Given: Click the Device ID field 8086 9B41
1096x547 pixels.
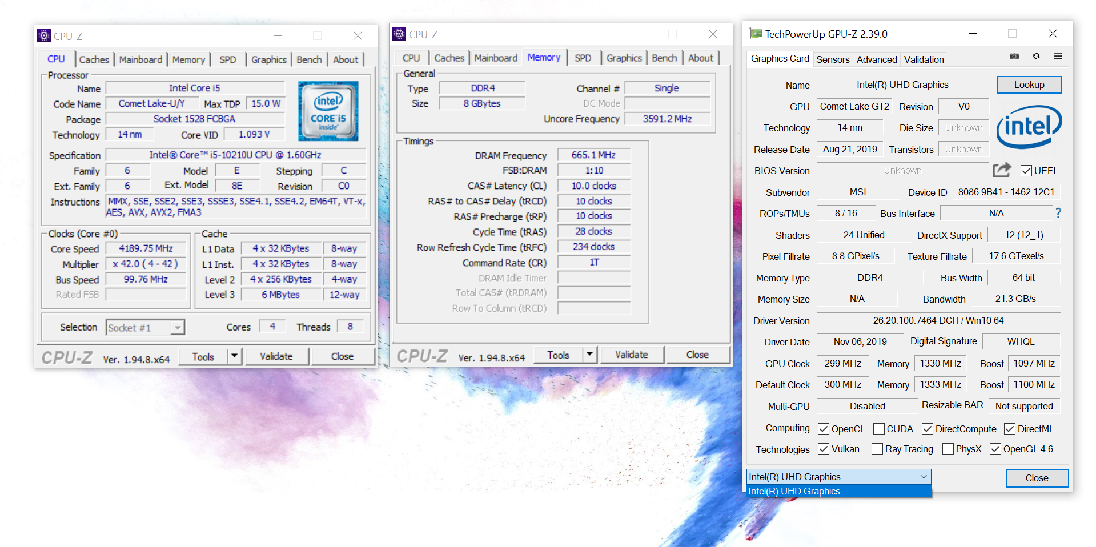Looking at the screenshot, I should tap(1006, 192).
